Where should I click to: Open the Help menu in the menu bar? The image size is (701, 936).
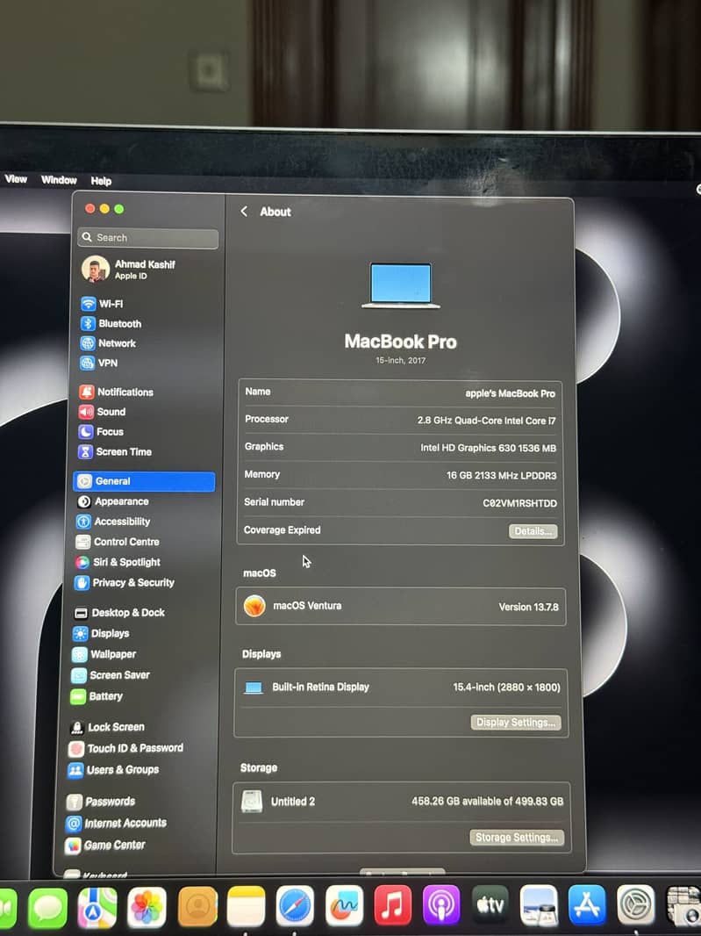102,181
